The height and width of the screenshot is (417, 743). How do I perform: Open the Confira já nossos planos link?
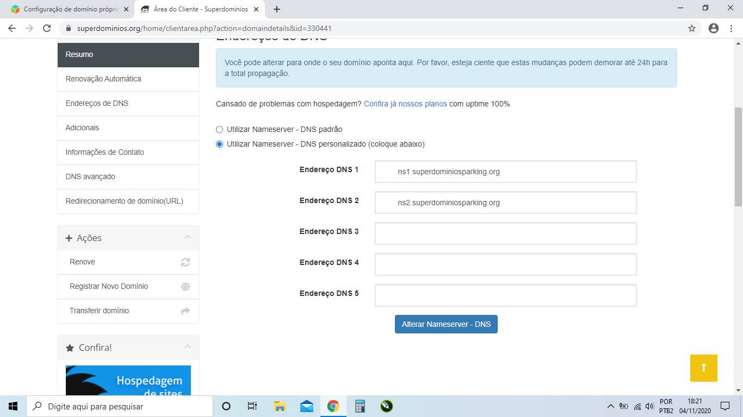point(405,104)
